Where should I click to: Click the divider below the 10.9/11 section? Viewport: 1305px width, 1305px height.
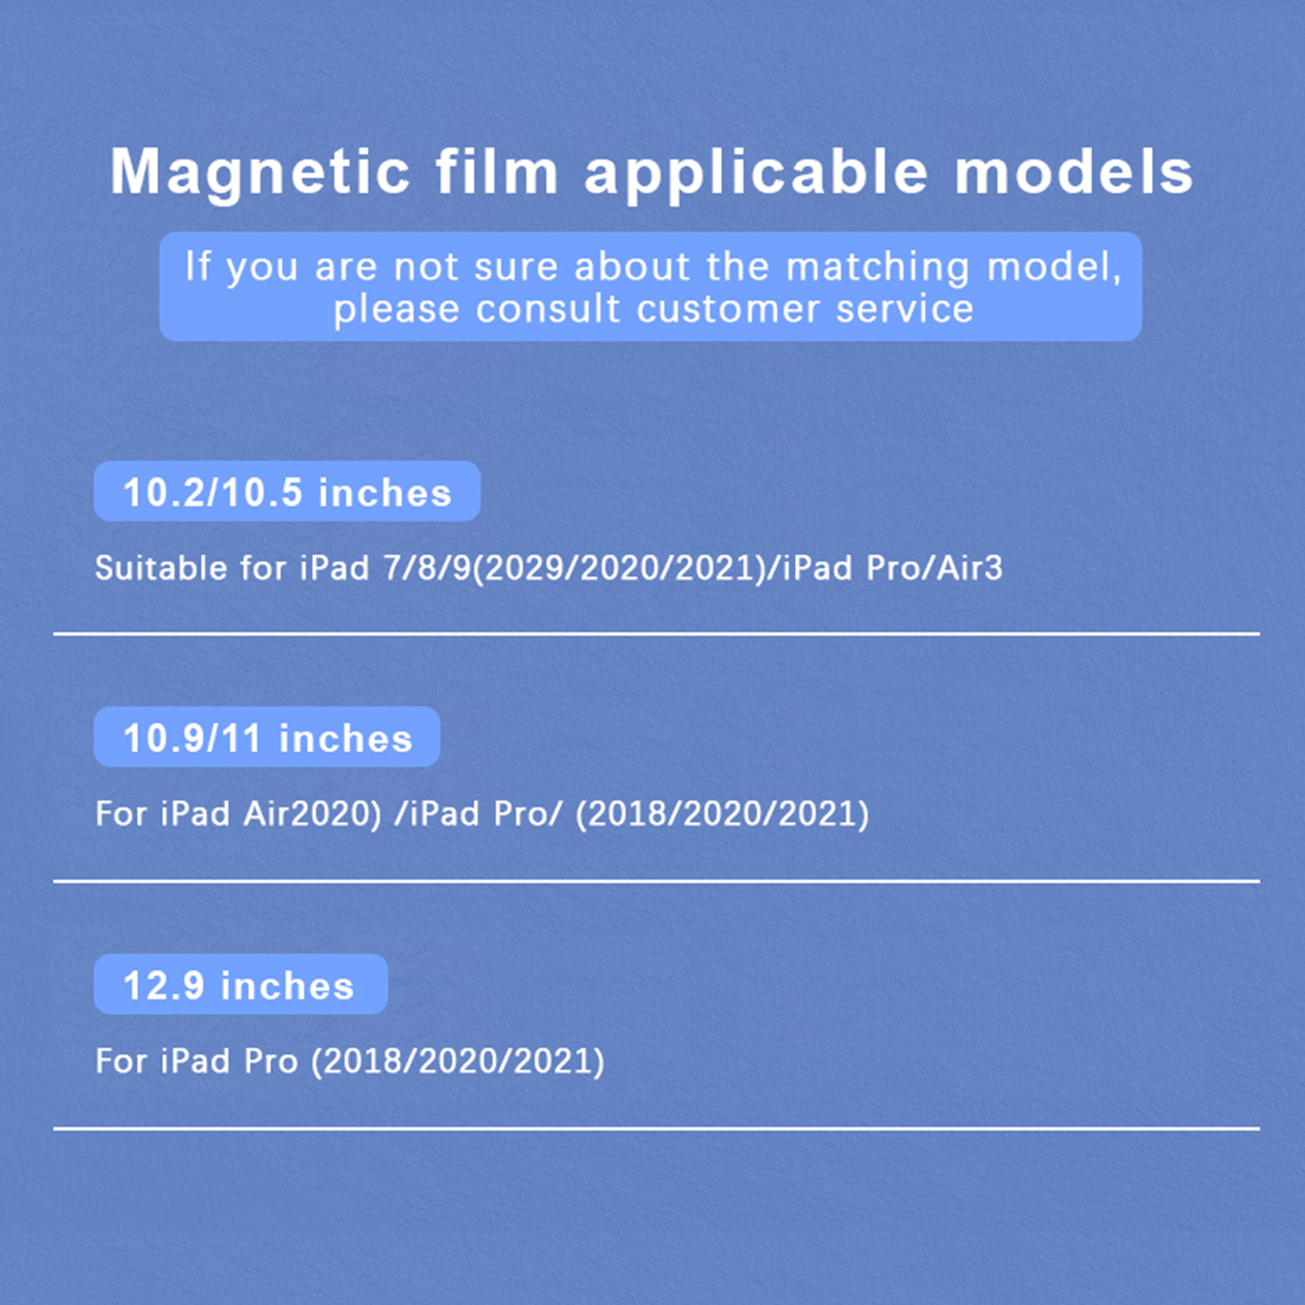656,882
